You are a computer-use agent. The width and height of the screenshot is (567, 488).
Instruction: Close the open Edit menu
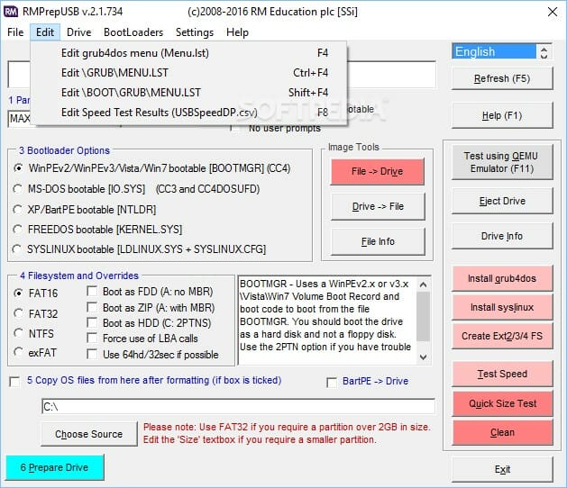point(45,32)
